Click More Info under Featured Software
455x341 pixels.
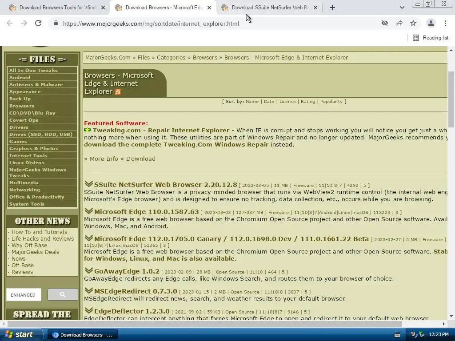point(104,159)
